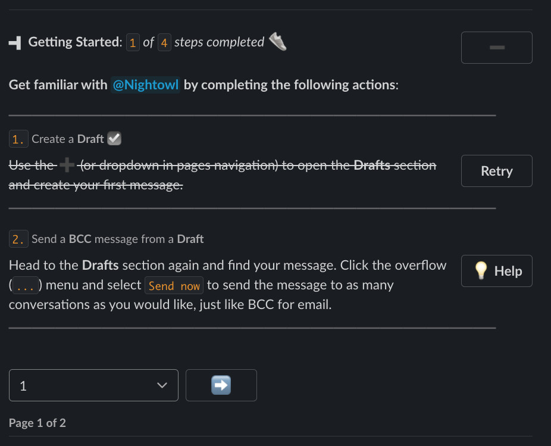Expand the page selector chevron
551x446 pixels.
[162, 385]
